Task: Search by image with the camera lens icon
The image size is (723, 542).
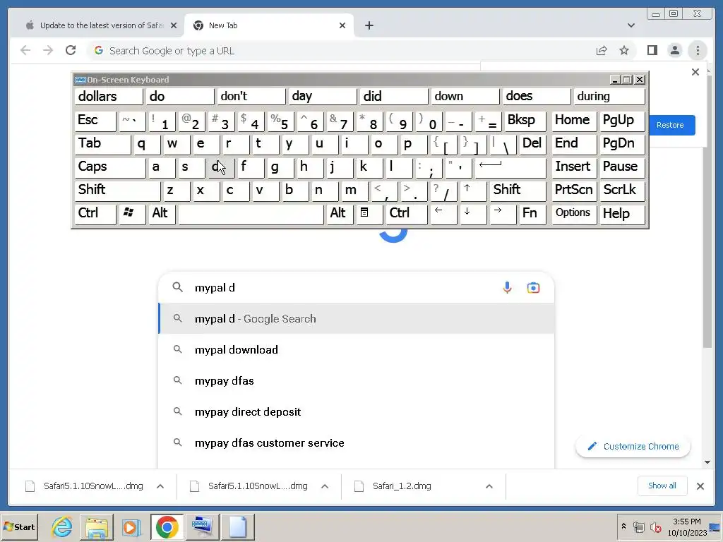Action: click(533, 288)
